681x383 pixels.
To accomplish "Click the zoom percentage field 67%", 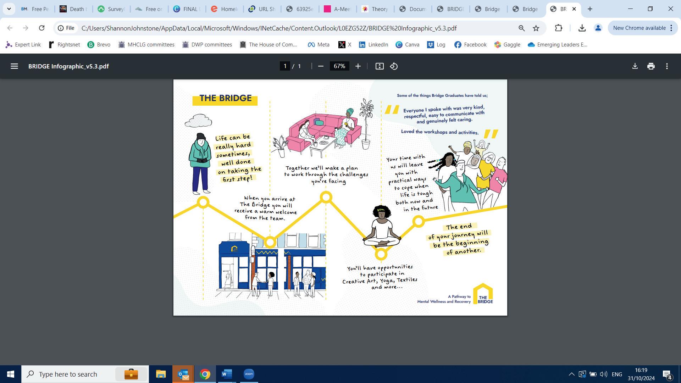I will click(339, 66).
